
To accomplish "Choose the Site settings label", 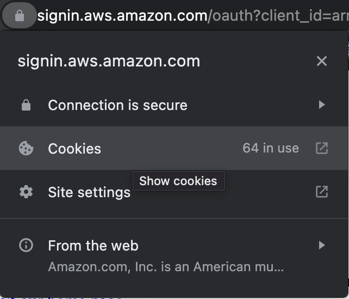I will [89, 192].
